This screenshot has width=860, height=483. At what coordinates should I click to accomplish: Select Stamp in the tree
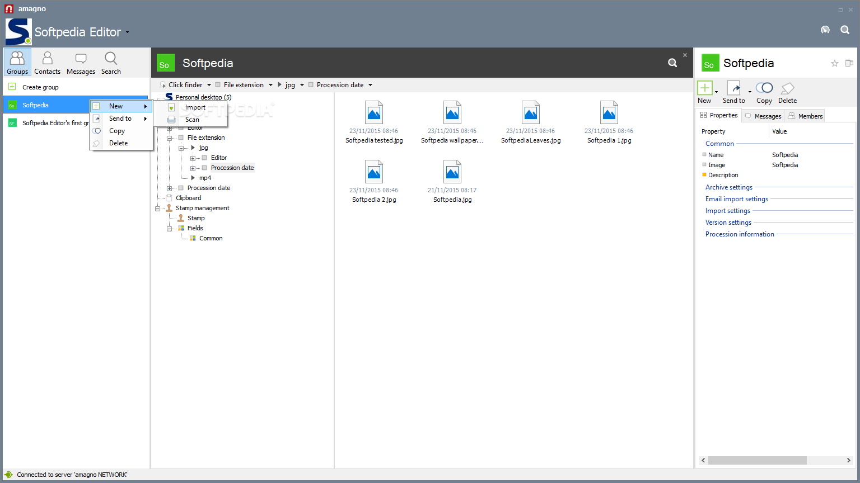tap(196, 218)
